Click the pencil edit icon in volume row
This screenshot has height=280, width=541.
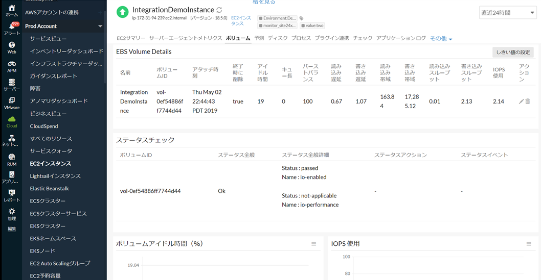tap(521, 101)
